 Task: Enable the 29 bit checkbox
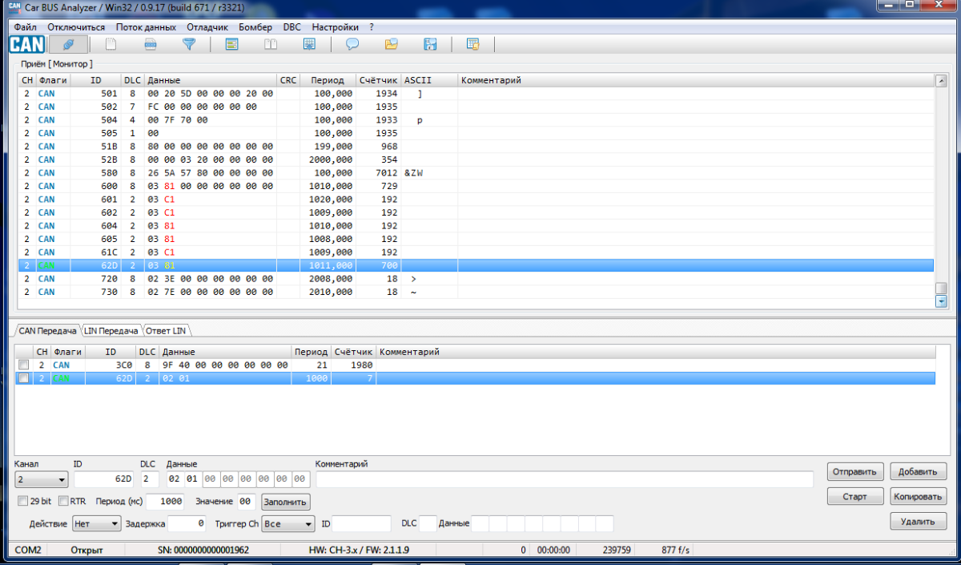tap(23, 501)
